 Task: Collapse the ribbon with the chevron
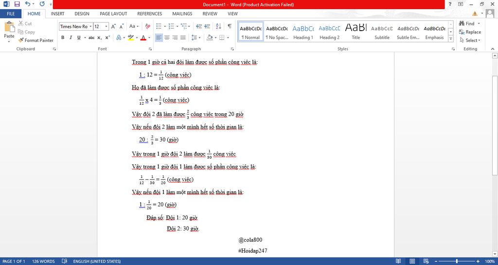(493, 49)
